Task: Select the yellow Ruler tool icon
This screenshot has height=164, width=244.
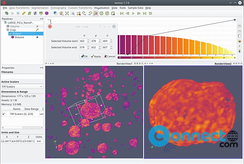Action: (24, 14)
